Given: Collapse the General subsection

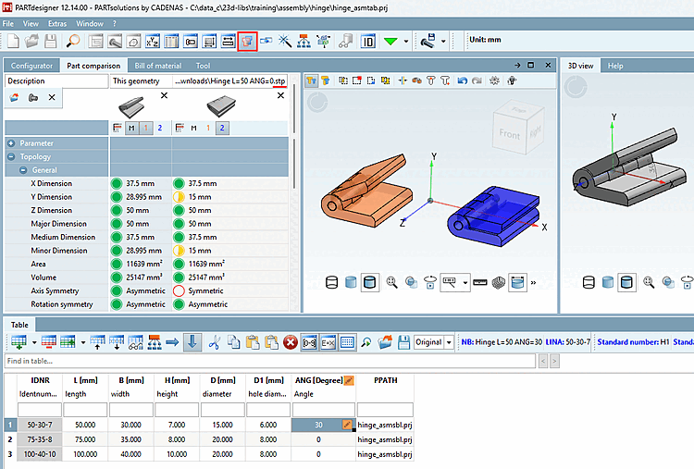Looking at the screenshot, I should [x=23, y=170].
